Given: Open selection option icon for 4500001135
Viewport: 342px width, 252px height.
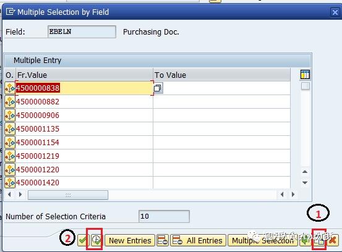Looking at the screenshot, I should pyautogui.click(x=10, y=129).
